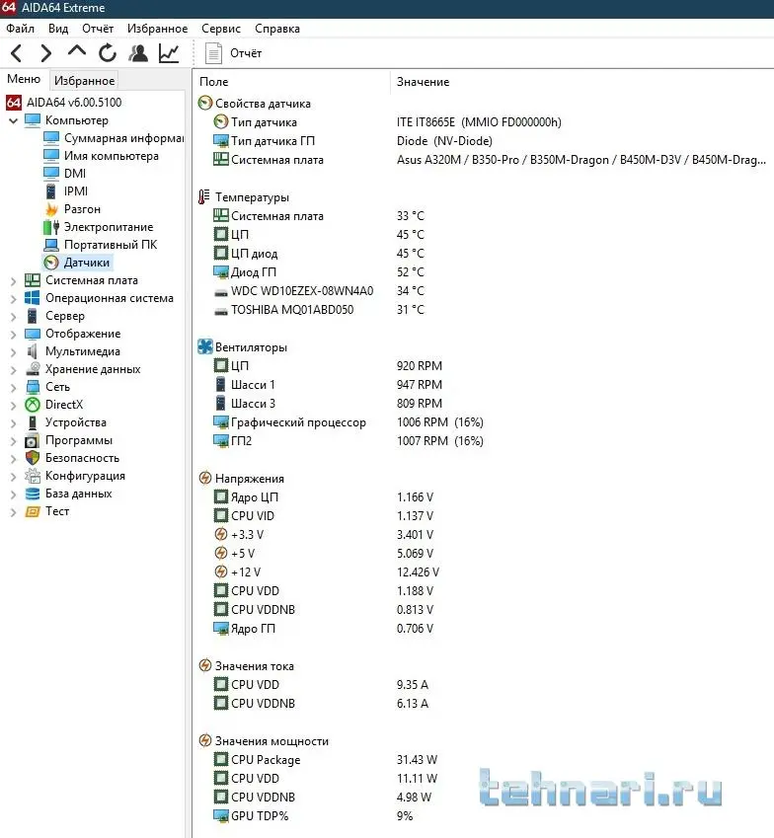
Task: Select Суммарная информация in tree
Action: click(x=123, y=138)
